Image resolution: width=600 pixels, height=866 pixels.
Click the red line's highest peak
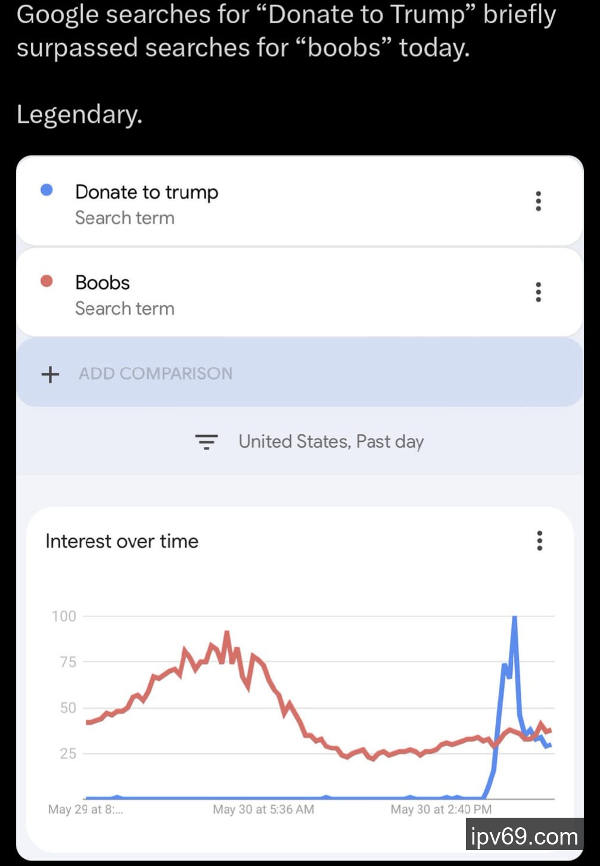tap(226, 633)
